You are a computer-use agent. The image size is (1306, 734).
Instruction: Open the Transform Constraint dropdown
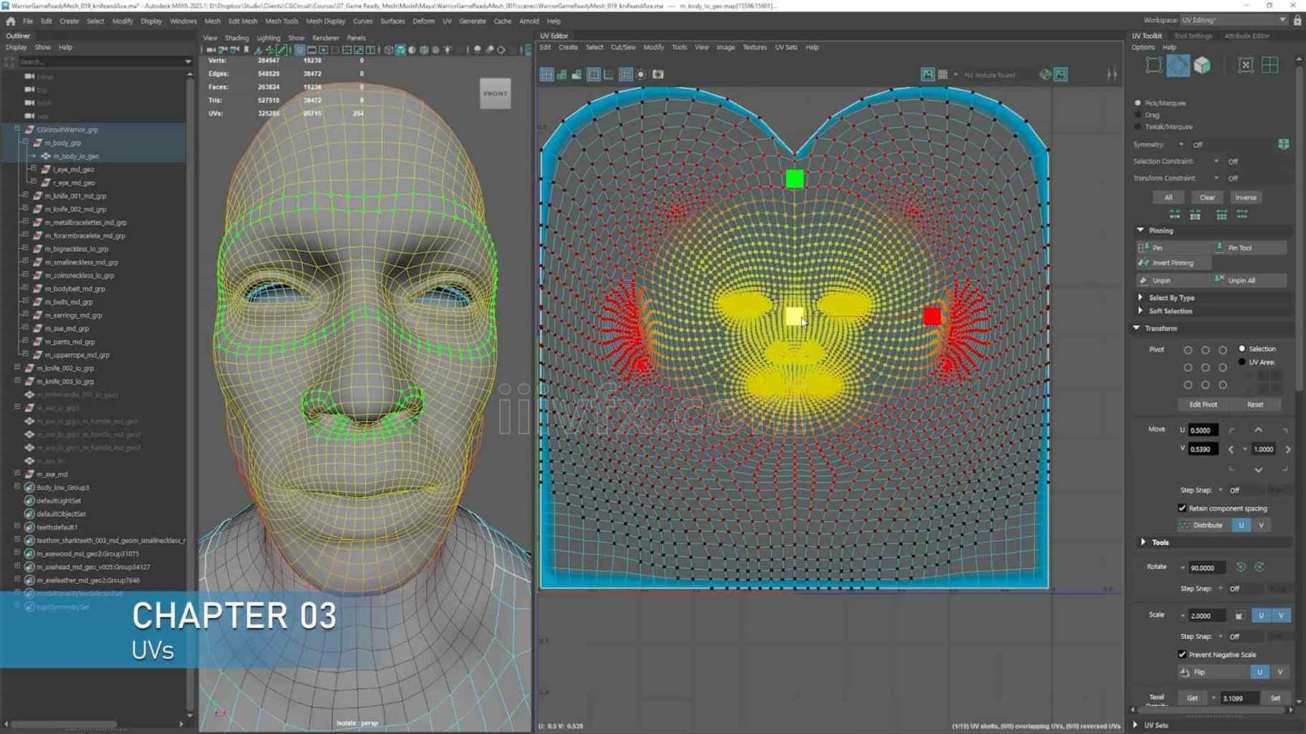(x=1216, y=178)
